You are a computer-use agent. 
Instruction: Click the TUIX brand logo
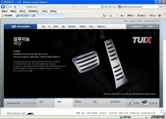click(142, 40)
